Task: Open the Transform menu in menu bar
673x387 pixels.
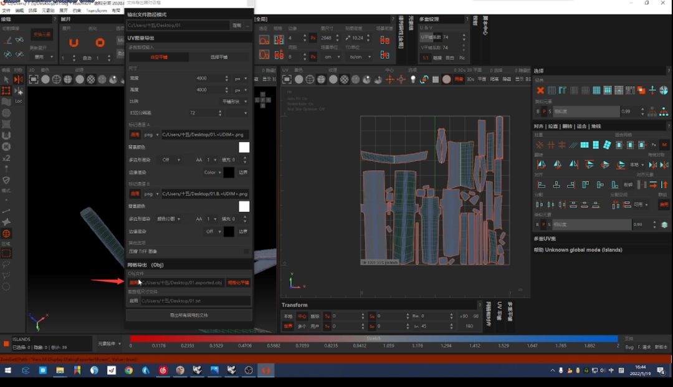Action: 96,11
